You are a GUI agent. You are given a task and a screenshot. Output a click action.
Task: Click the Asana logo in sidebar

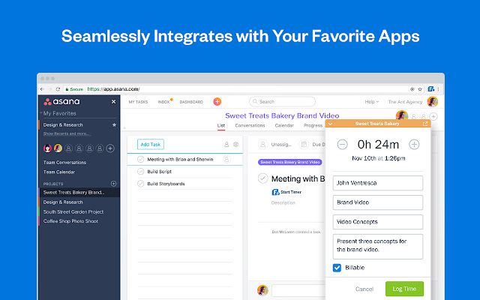click(61, 102)
